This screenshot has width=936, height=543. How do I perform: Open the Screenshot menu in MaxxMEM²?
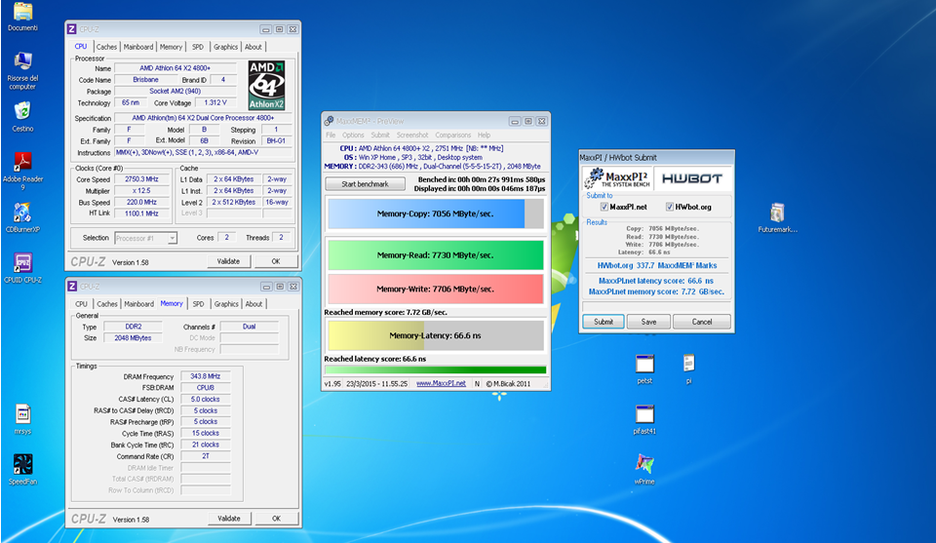click(412, 135)
